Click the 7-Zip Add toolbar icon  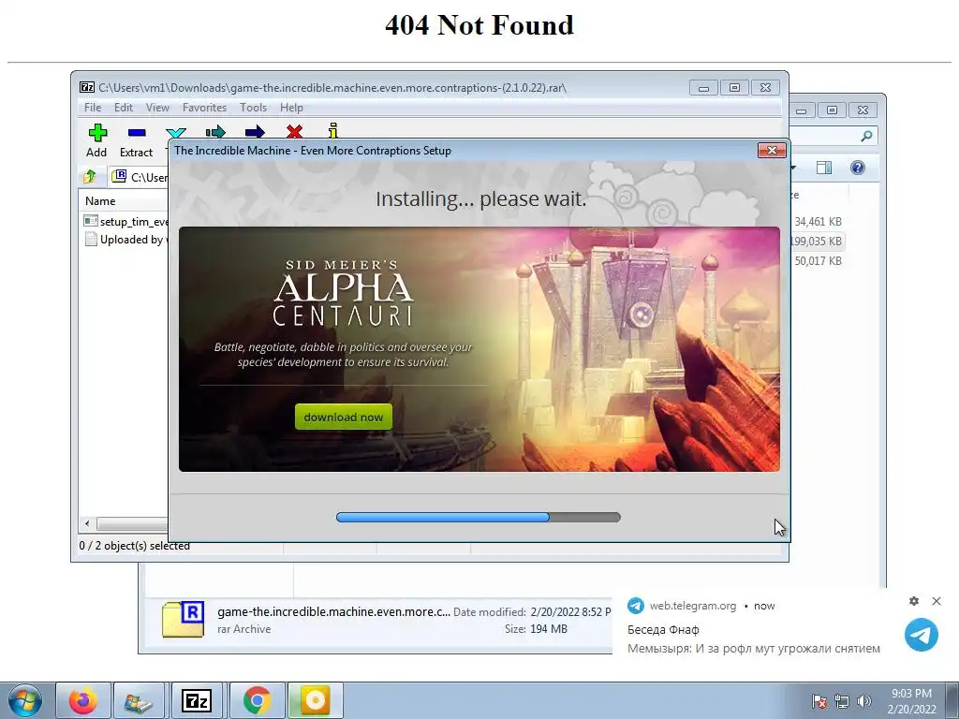tap(96, 133)
